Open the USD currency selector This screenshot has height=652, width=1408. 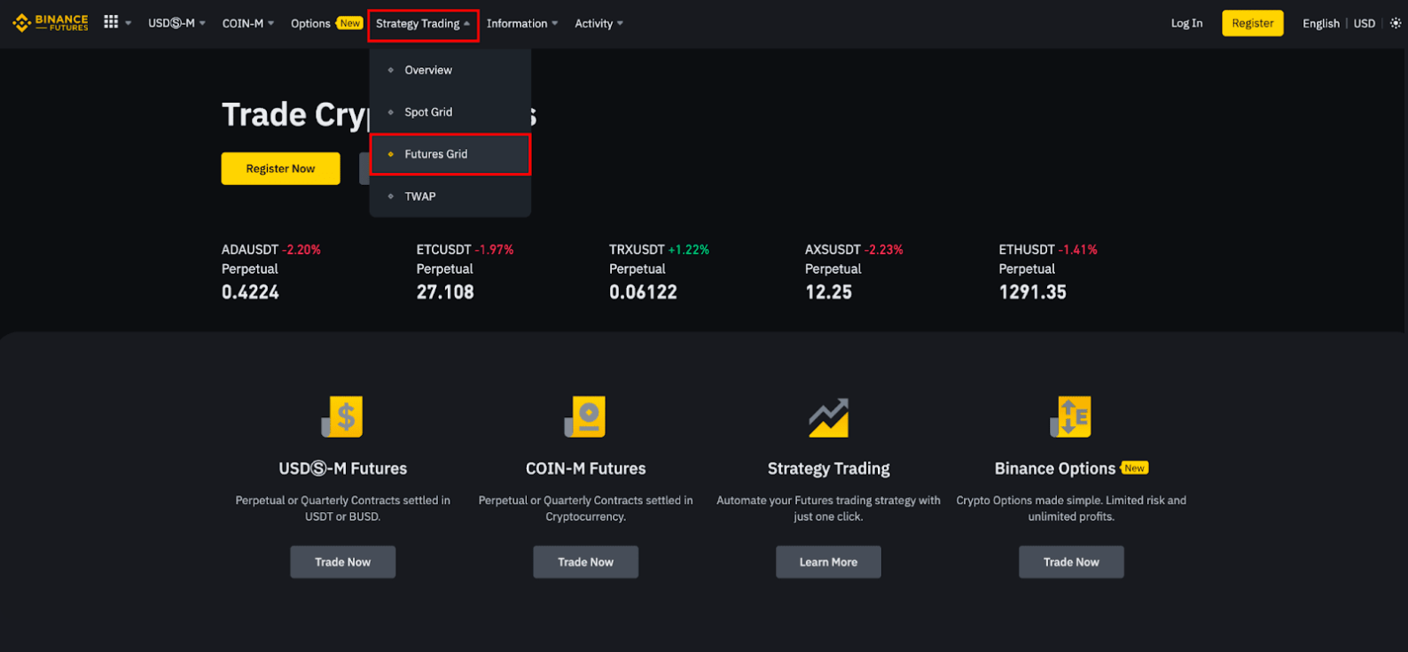[1364, 23]
